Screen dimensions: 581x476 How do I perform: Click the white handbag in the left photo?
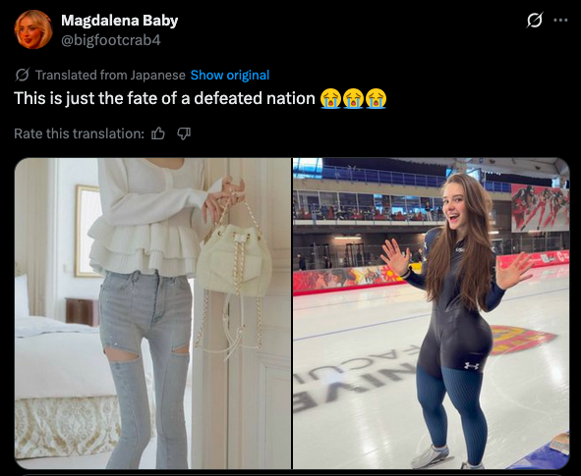coord(234,261)
